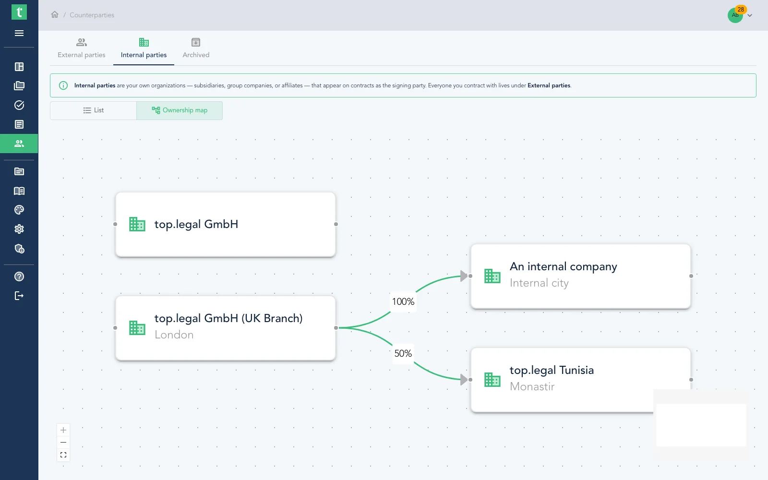
Task: Select the Ownership map view
Action: pyautogui.click(x=180, y=110)
